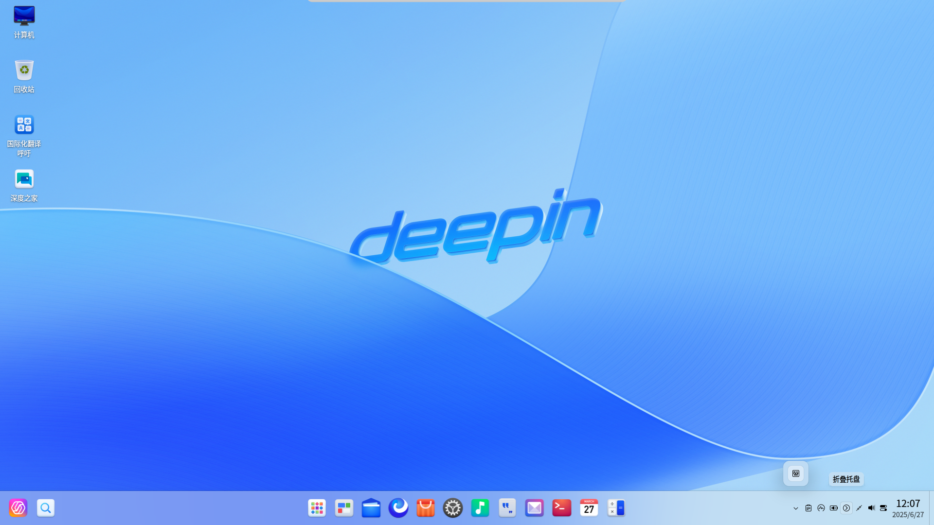Open the quick settings toggles icon
Screen dimensions: 934x525
tap(883, 508)
